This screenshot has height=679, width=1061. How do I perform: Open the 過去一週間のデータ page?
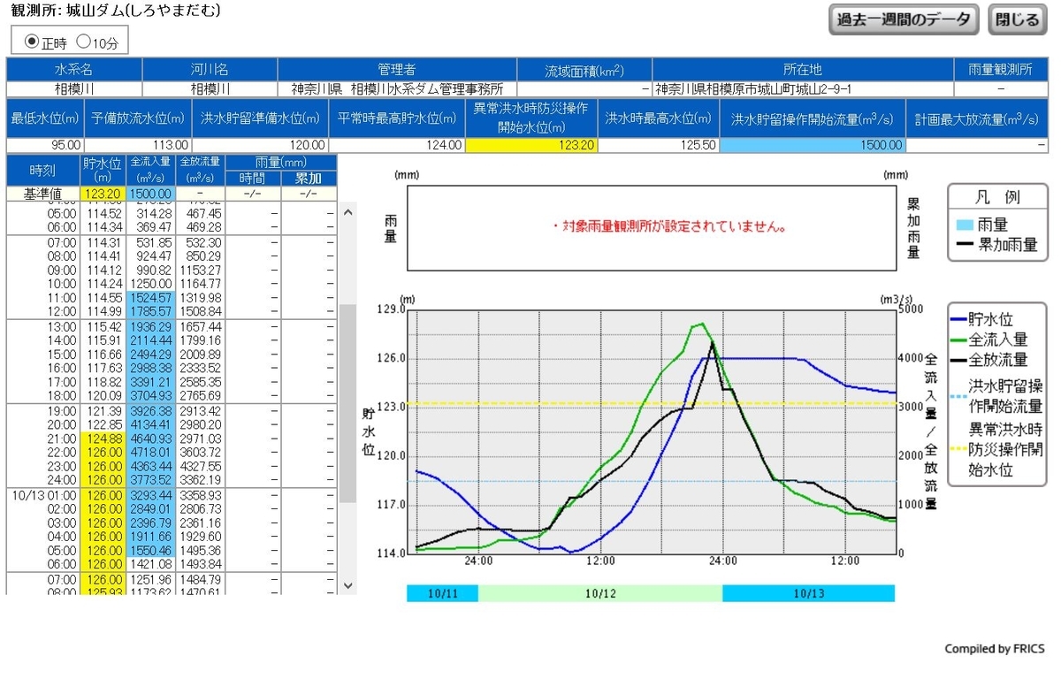click(904, 19)
